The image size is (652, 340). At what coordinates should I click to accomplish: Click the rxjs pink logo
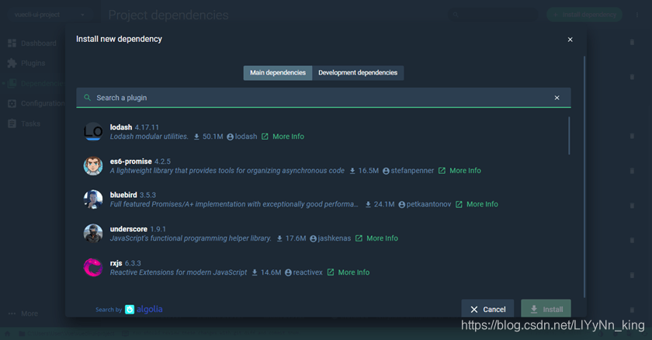point(93,268)
